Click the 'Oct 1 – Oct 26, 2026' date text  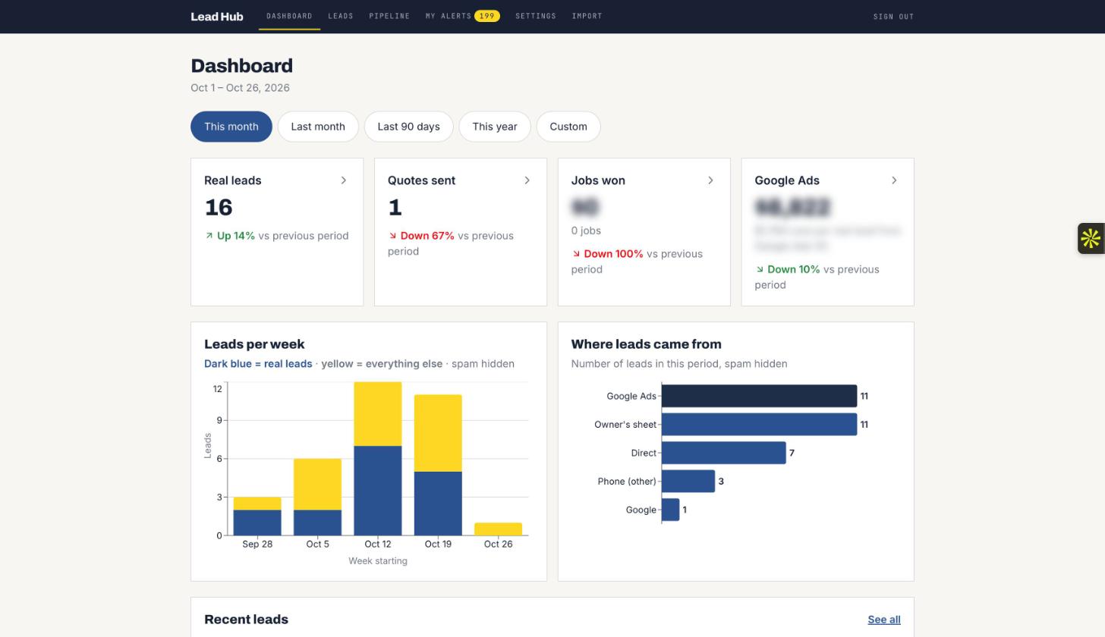tap(241, 88)
